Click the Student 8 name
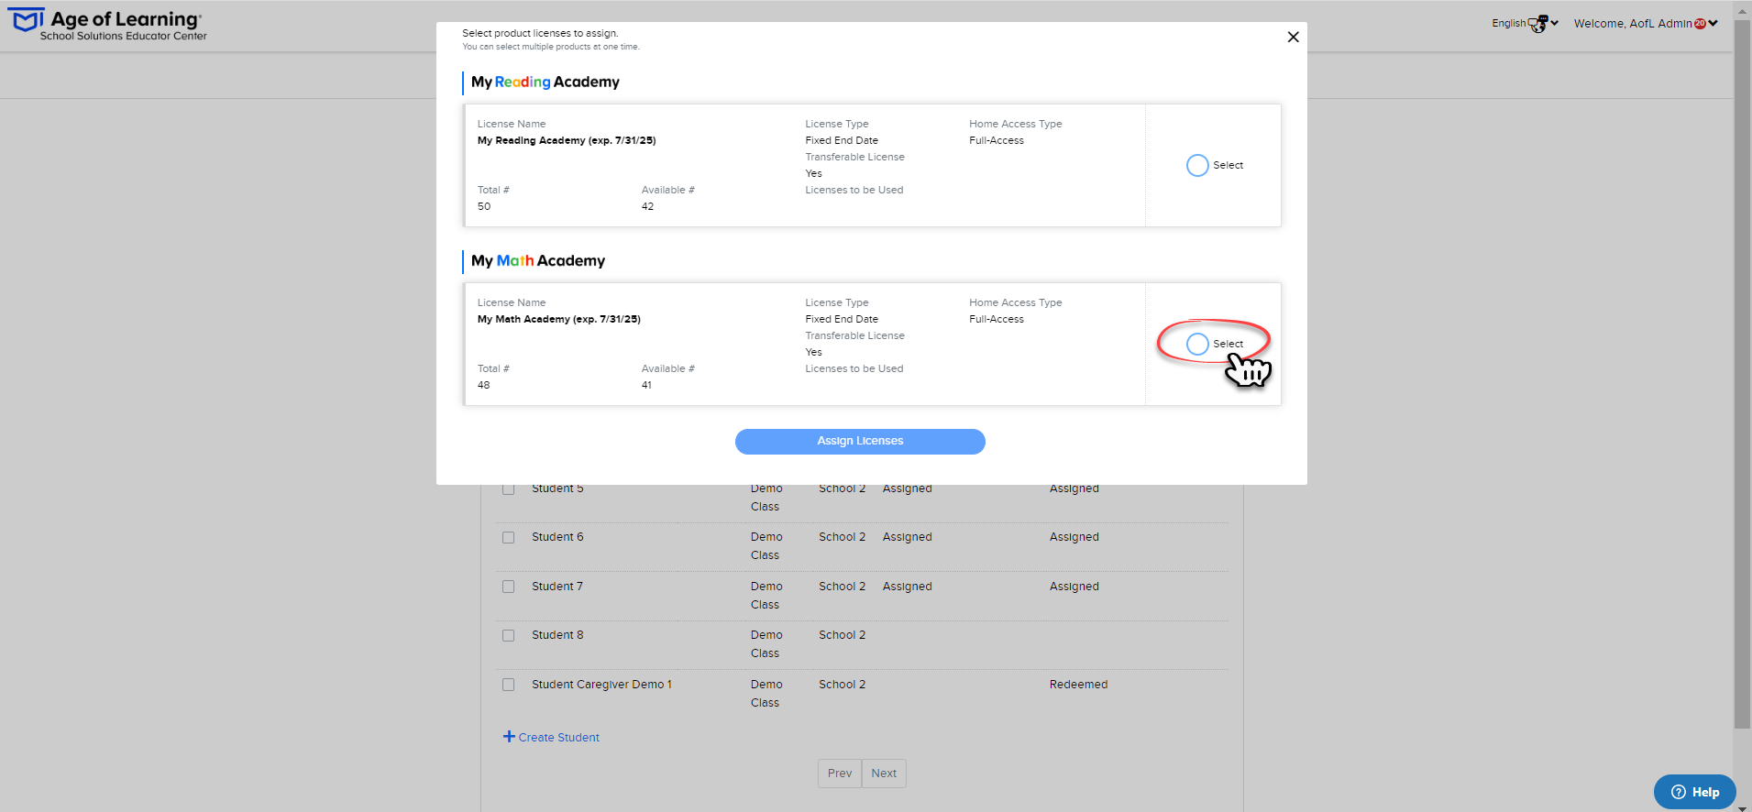1752x812 pixels. [557, 635]
